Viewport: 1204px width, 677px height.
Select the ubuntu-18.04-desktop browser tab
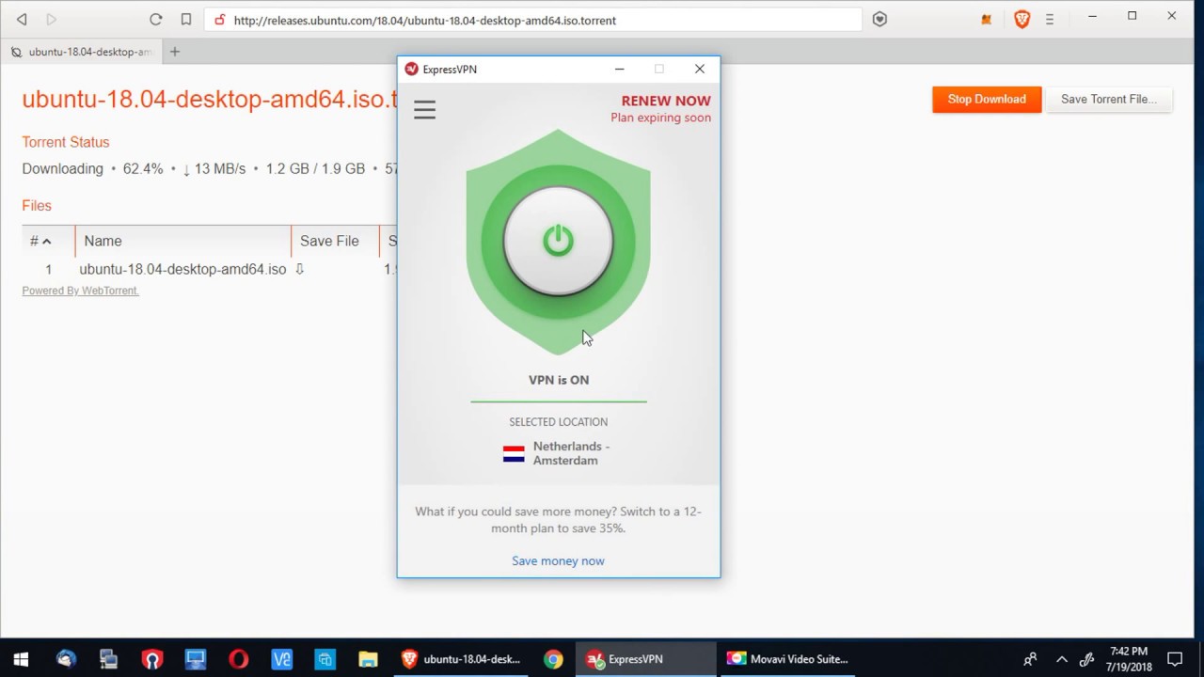[x=81, y=52]
